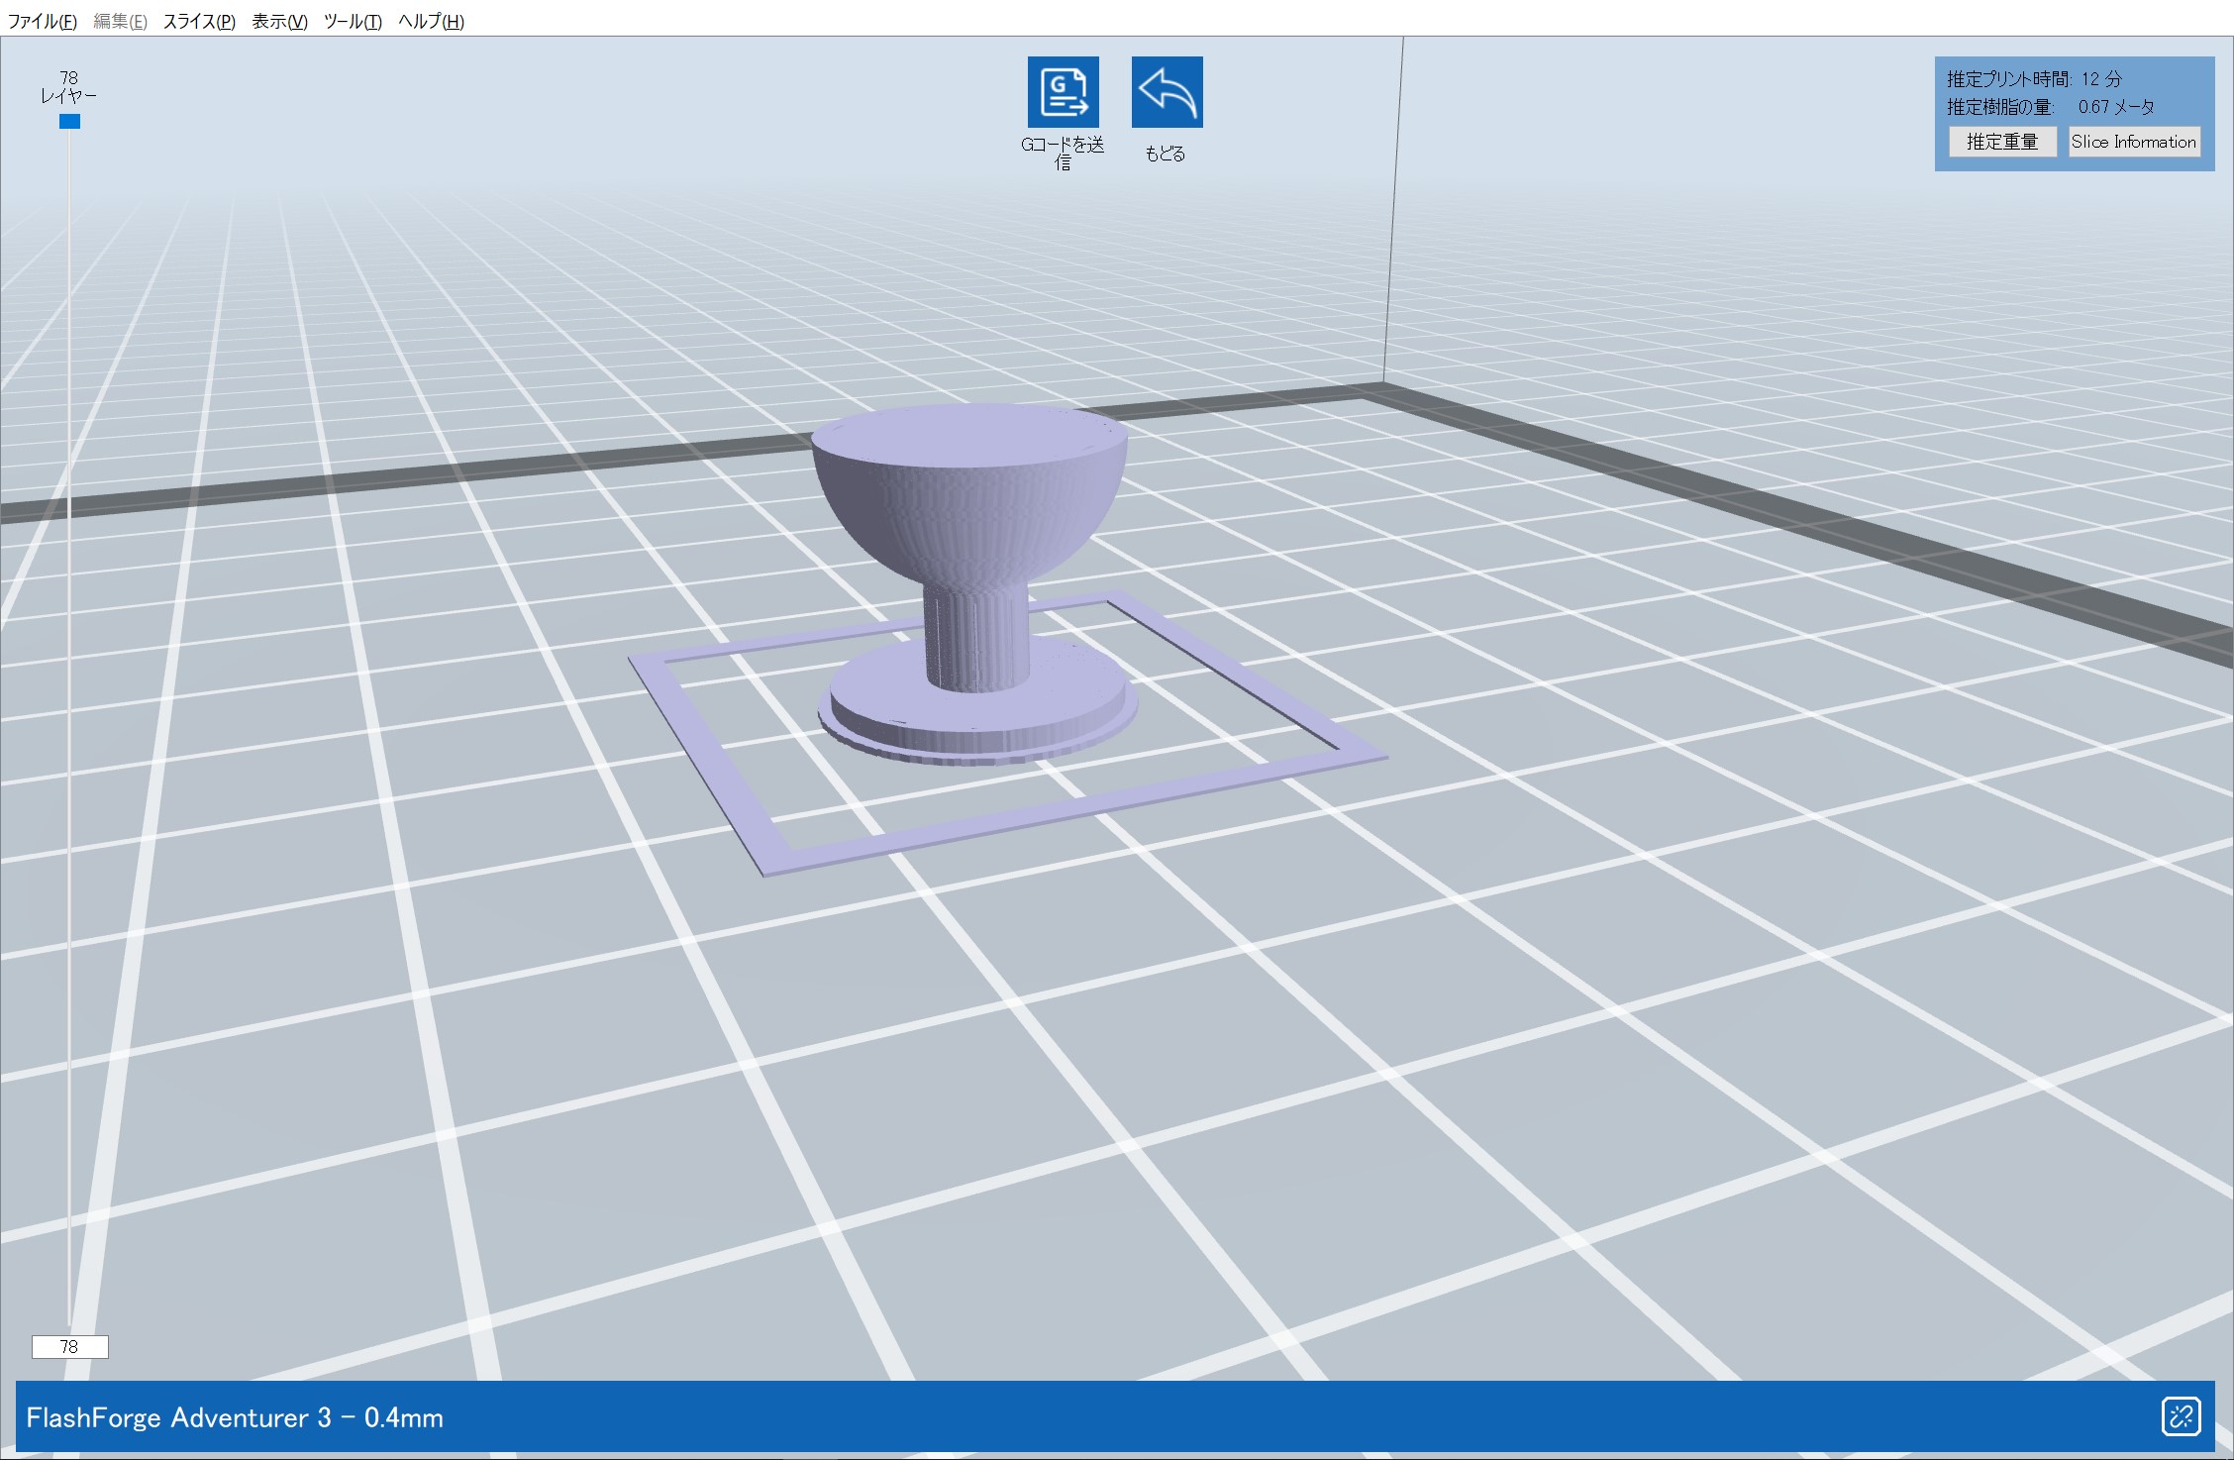The image size is (2234, 1460).
Task: Open the ファイル(F) menu
Action: (42, 22)
